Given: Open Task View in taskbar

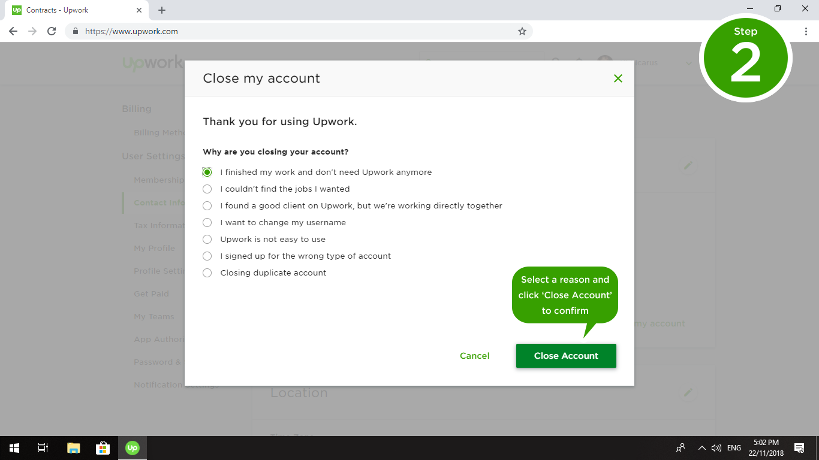Looking at the screenshot, I should 43,448.
